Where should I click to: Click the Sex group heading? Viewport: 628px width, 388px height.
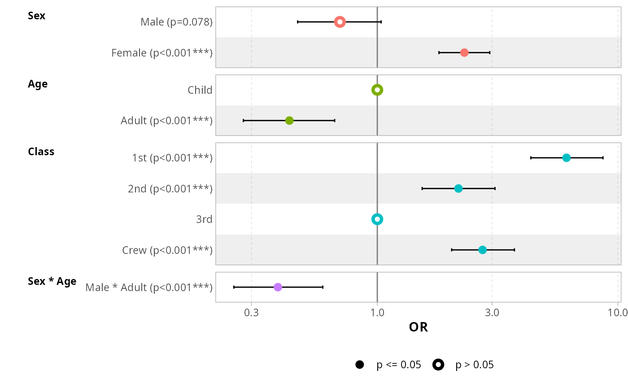[x=36, y=16]
